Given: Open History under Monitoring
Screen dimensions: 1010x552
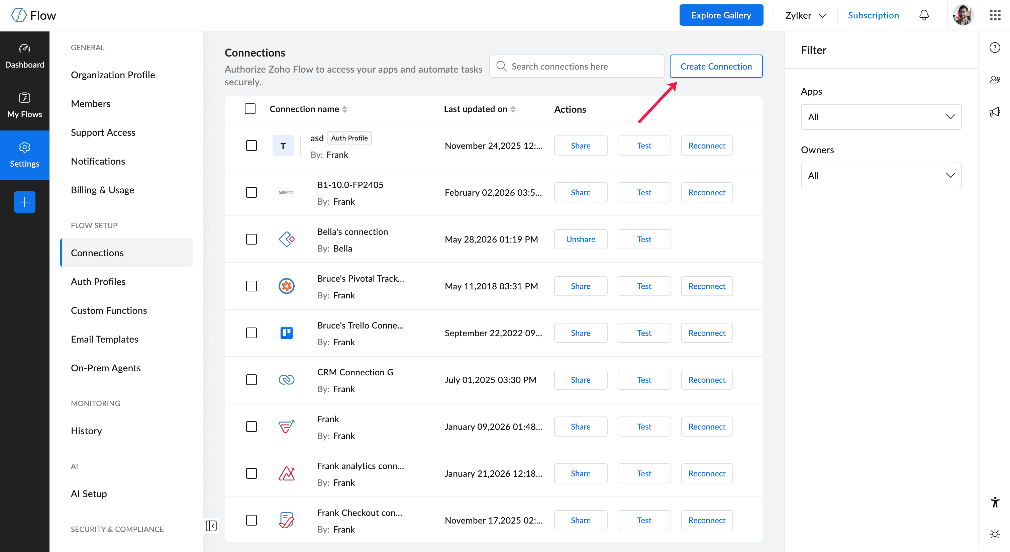Looking at the screenshot, I should [x=86, y=431].
